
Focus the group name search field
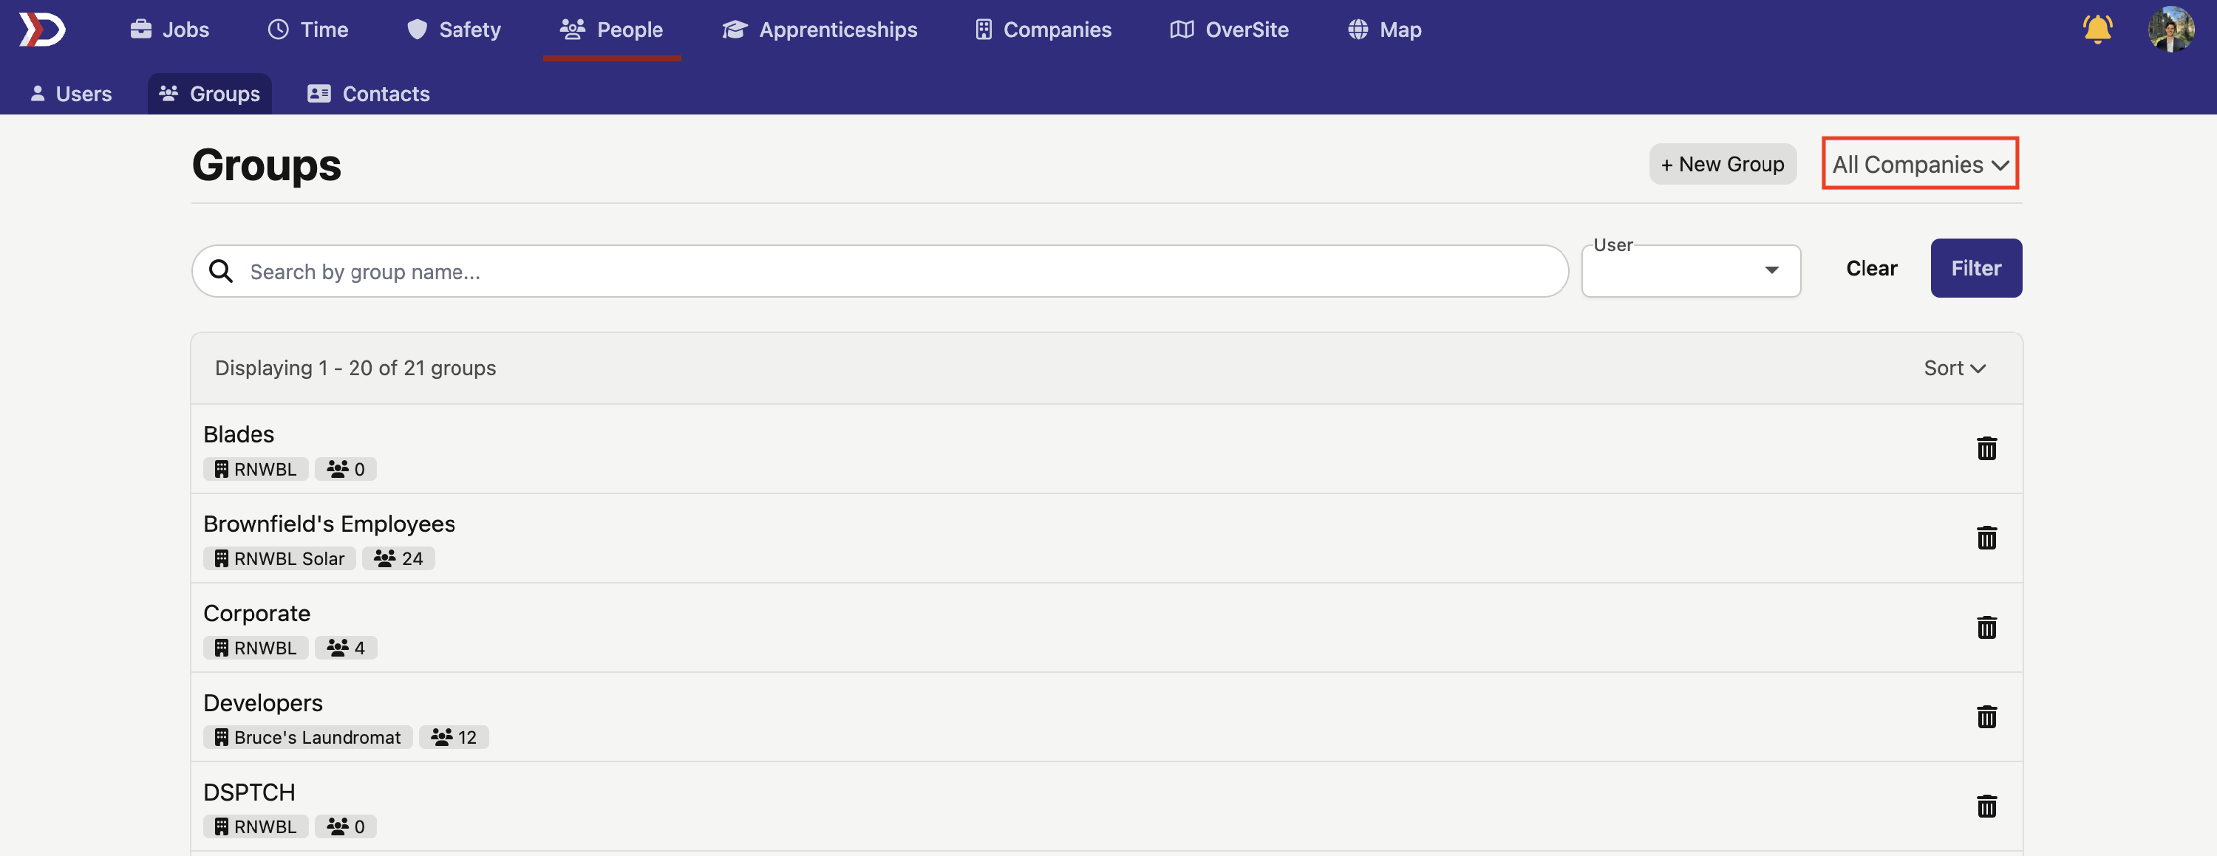click(x=895, y=271)
